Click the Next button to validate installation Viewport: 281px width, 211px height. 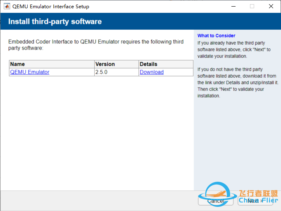[255, 201]
